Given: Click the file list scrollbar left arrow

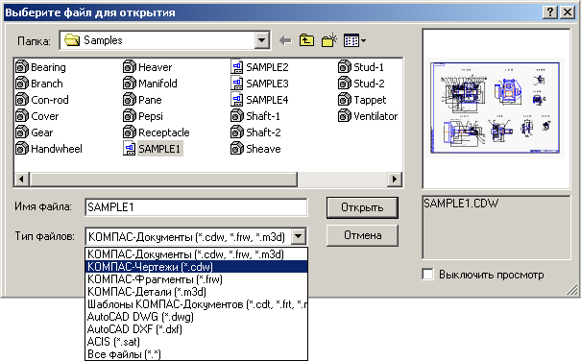Looking at the screenshot, I should tap(21, 180).
